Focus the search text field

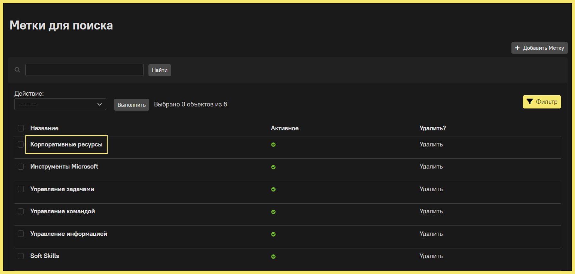coord(84,70)
